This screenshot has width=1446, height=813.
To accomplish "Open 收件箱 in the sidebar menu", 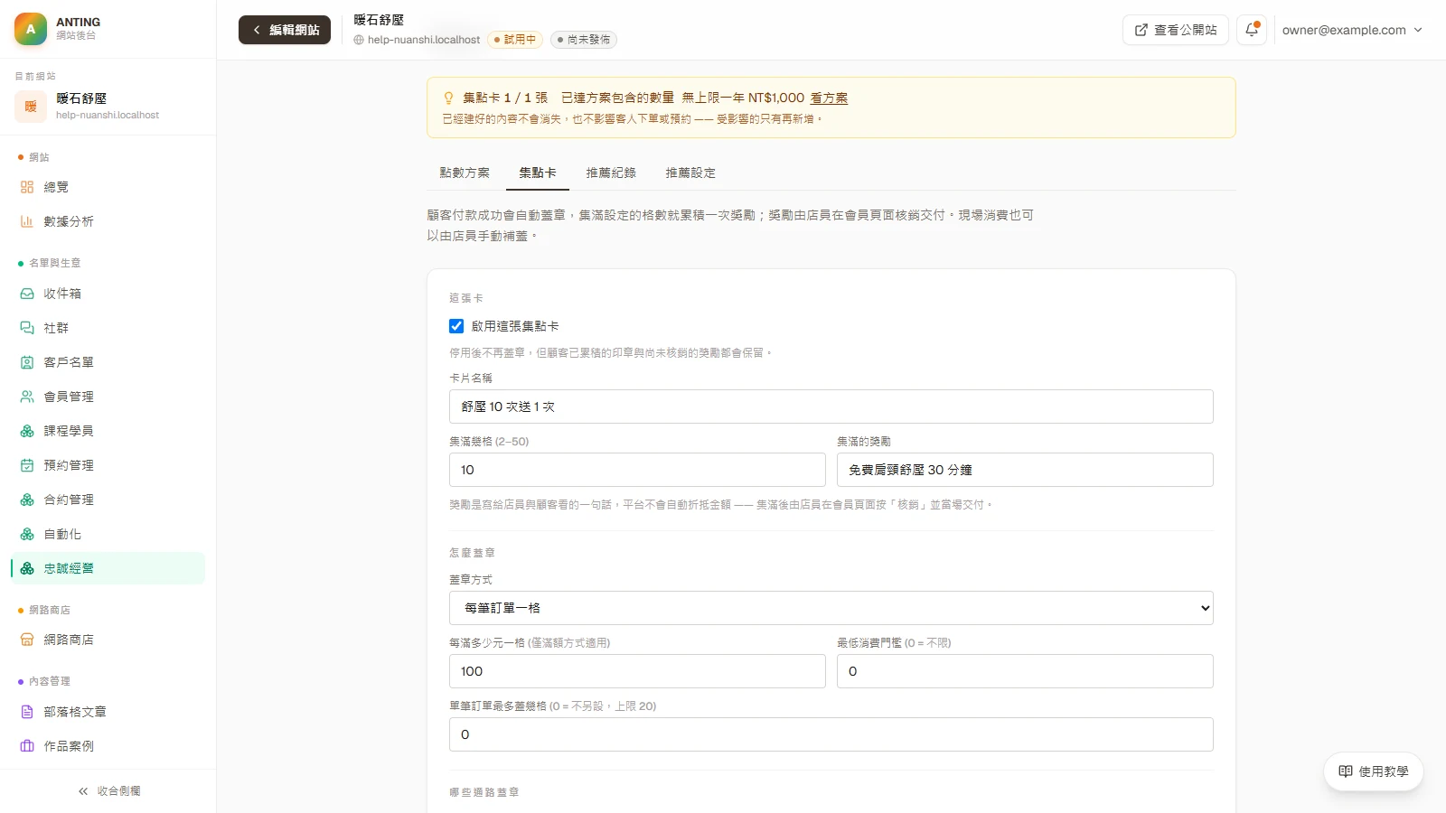I will [x=108, y=294].
